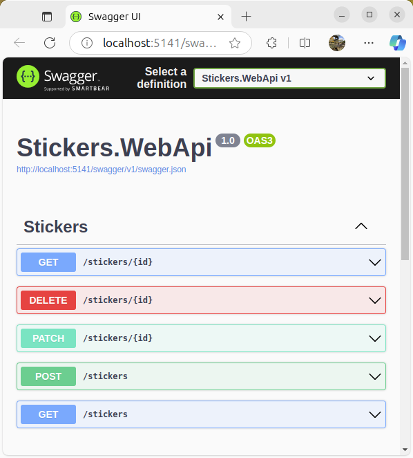Select the Swagger UI browser tab
Viewport: 413px width, 458px height.
[x=148, y=17]
